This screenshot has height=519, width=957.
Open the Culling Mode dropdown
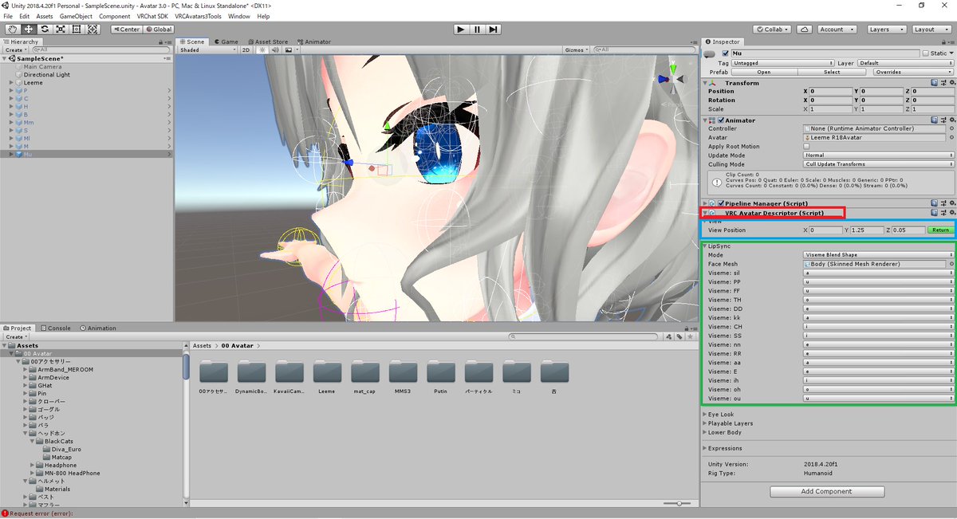pyautogui.click(x=879, y=164)
